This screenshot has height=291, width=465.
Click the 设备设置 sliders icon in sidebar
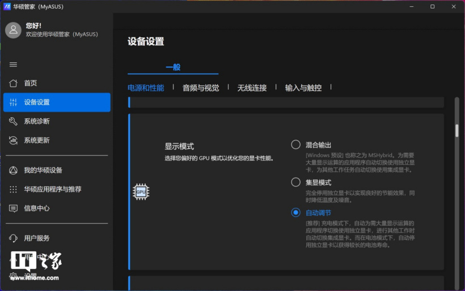pos(13,102)
